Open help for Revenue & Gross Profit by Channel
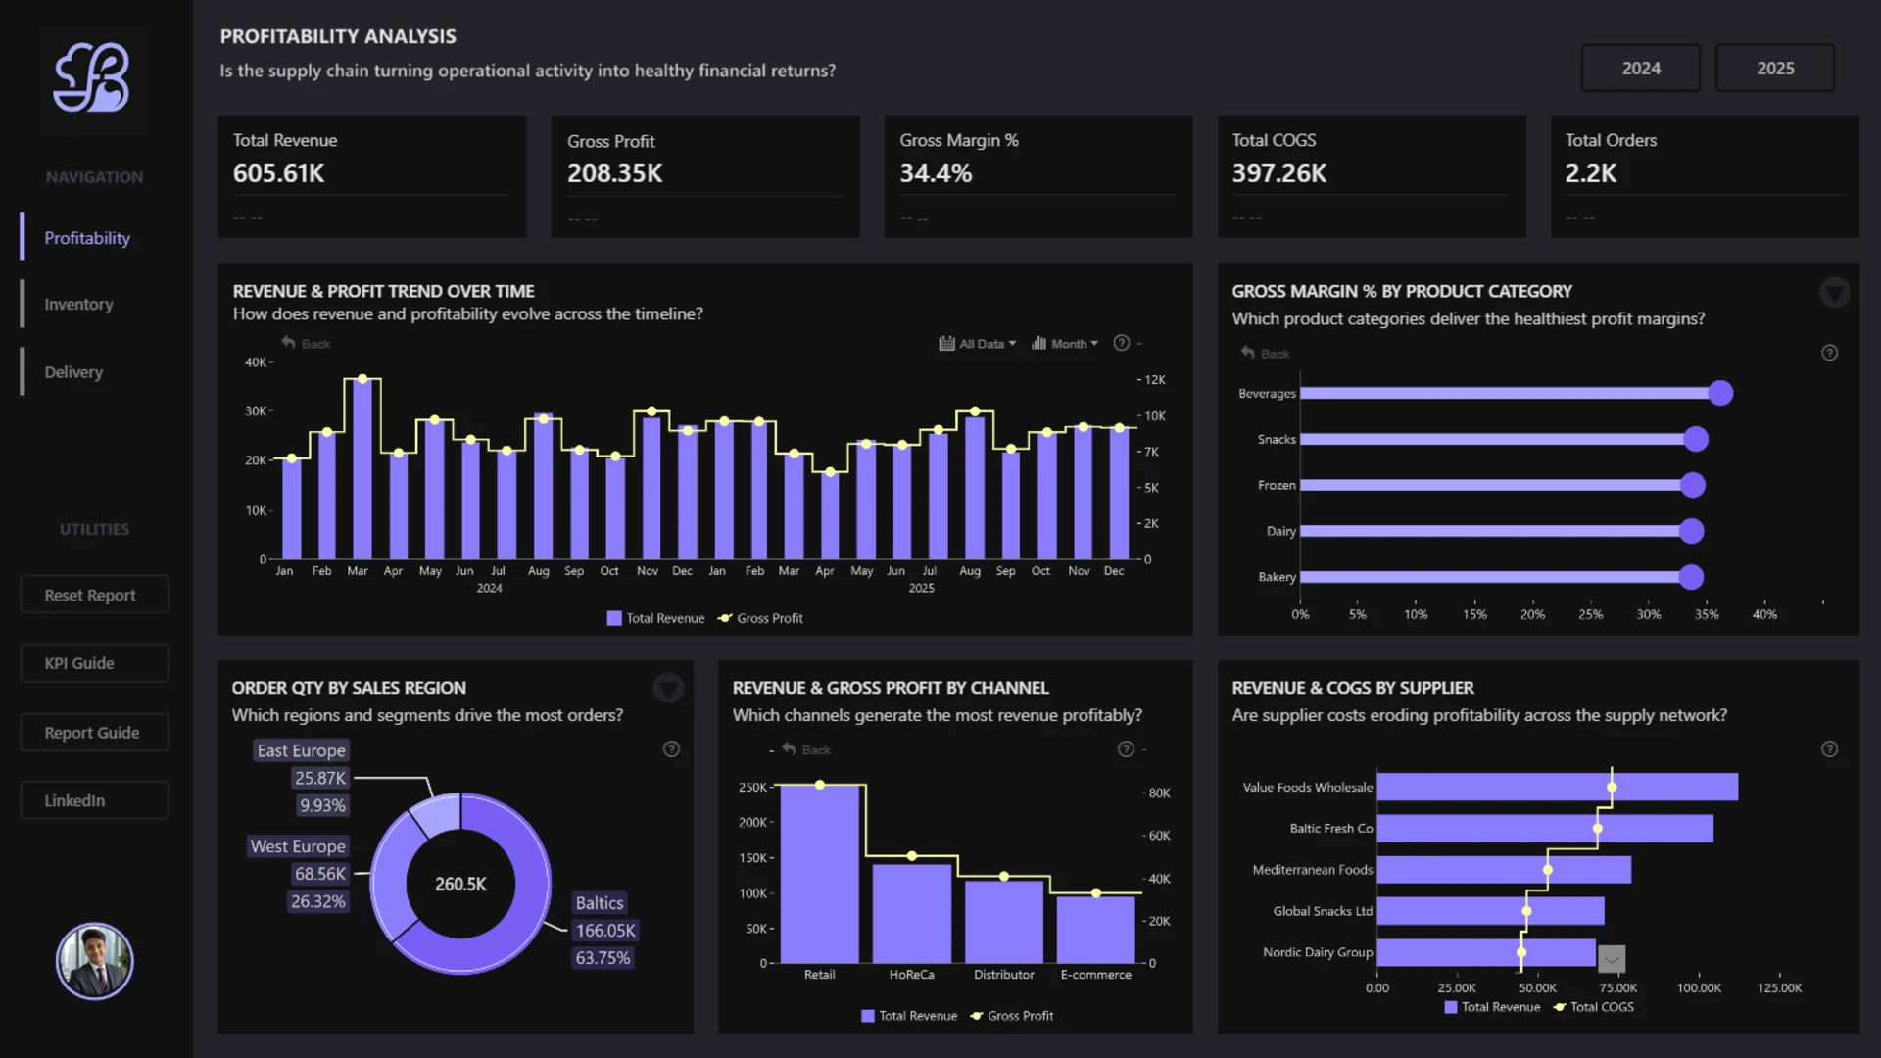This screenshot has width=1881, height=1058. point(1126,749)
